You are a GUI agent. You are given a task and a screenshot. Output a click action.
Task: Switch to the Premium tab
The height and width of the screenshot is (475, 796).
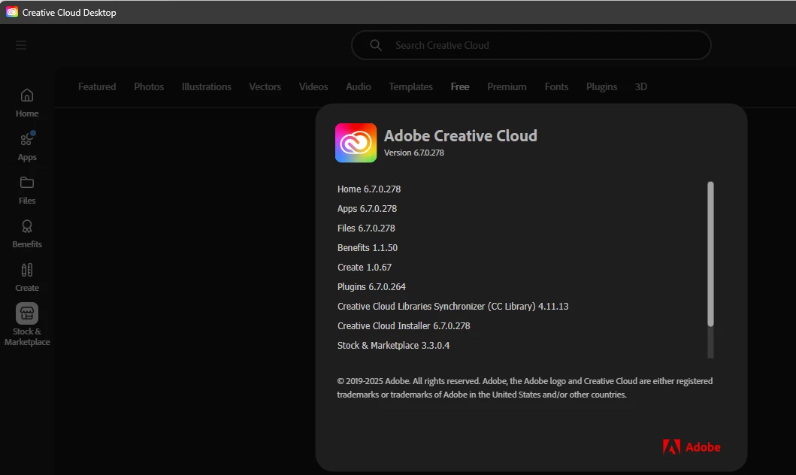[507, 86]
